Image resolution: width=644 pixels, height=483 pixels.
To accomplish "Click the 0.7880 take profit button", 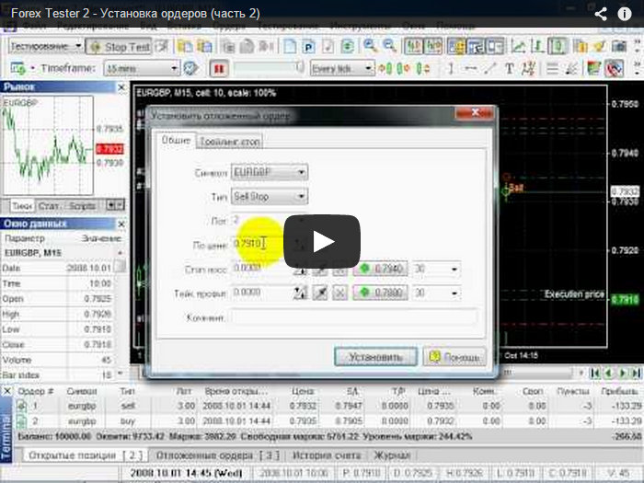I will (x=381, y=293).
